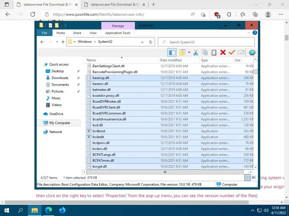Select the bcdboot application file
Screen dimensions: 289x216
(170, 131)
